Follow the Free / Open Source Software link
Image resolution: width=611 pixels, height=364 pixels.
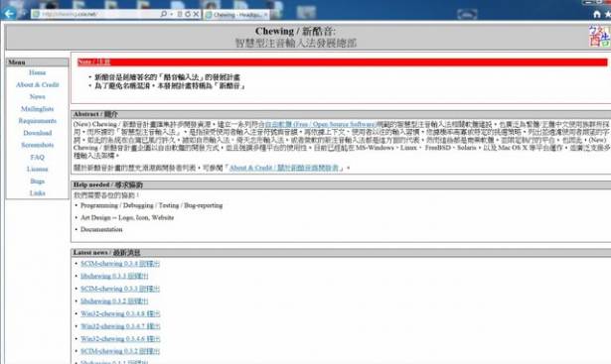[320, 124]
